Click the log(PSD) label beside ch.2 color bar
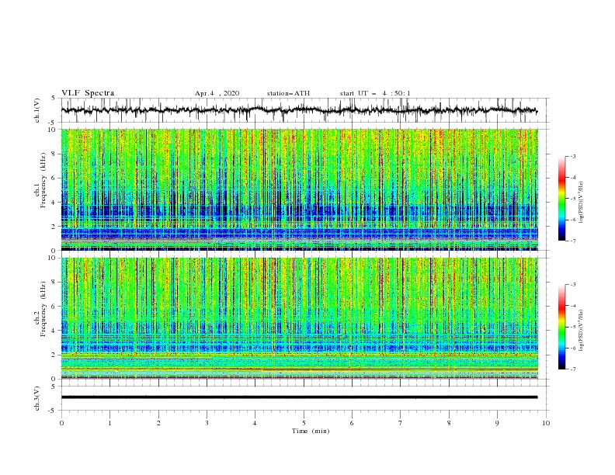 [581, 331]
